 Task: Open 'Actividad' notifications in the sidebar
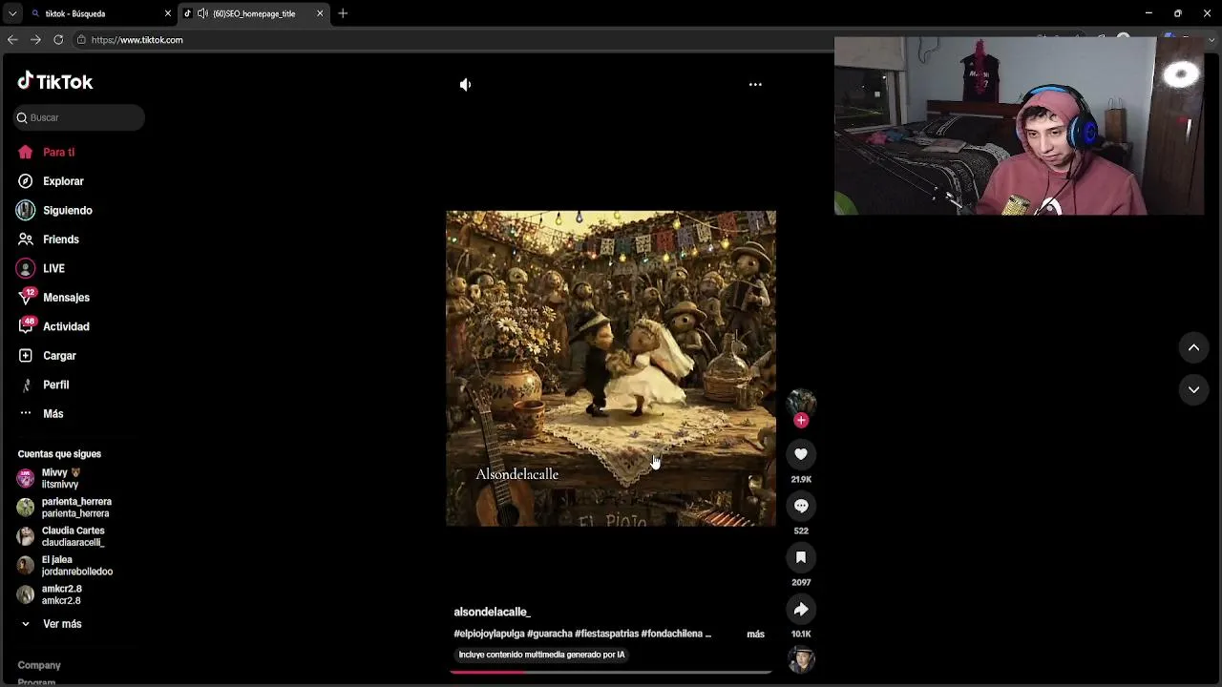[x=66, y=327]
